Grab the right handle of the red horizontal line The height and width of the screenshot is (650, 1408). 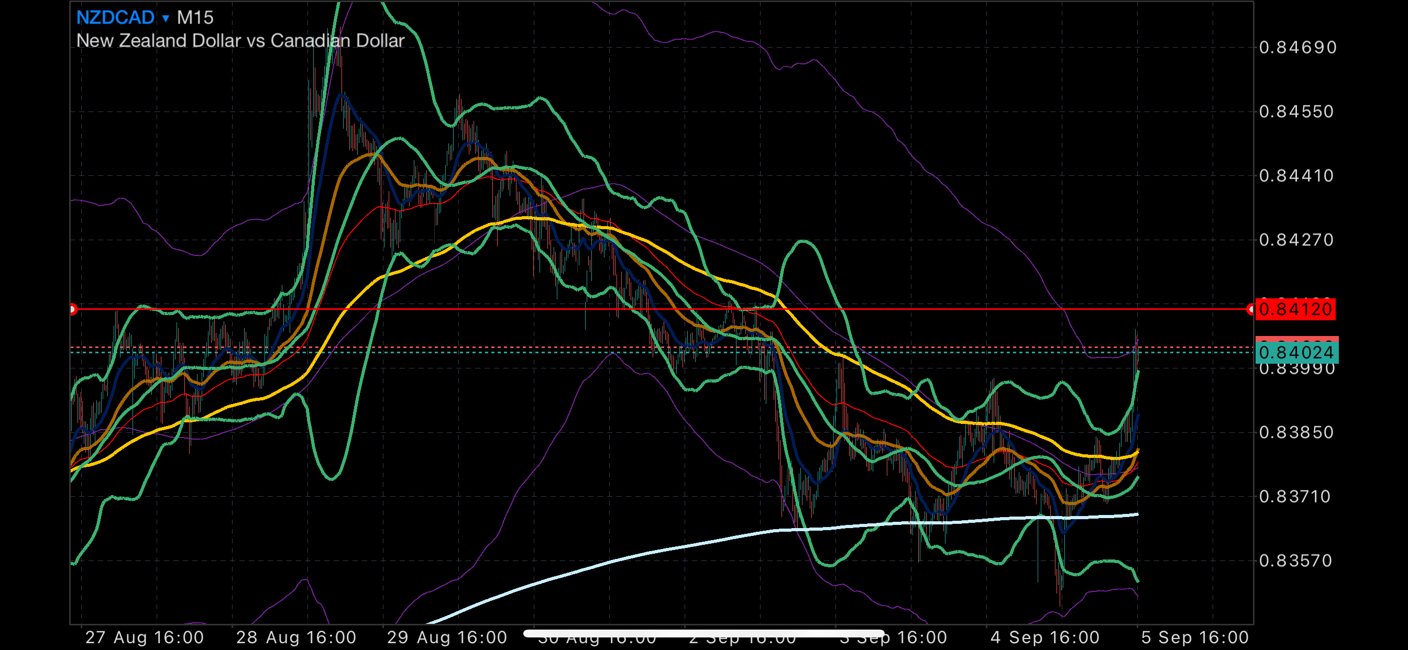1250,310
